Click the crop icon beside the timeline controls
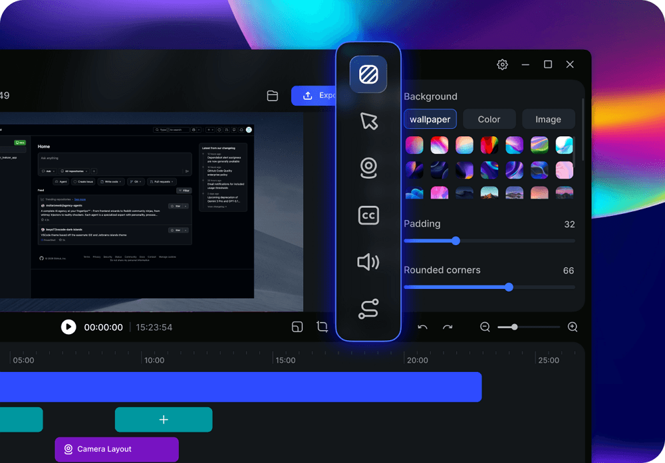This screenshot has height=463, width=665. 323,327
